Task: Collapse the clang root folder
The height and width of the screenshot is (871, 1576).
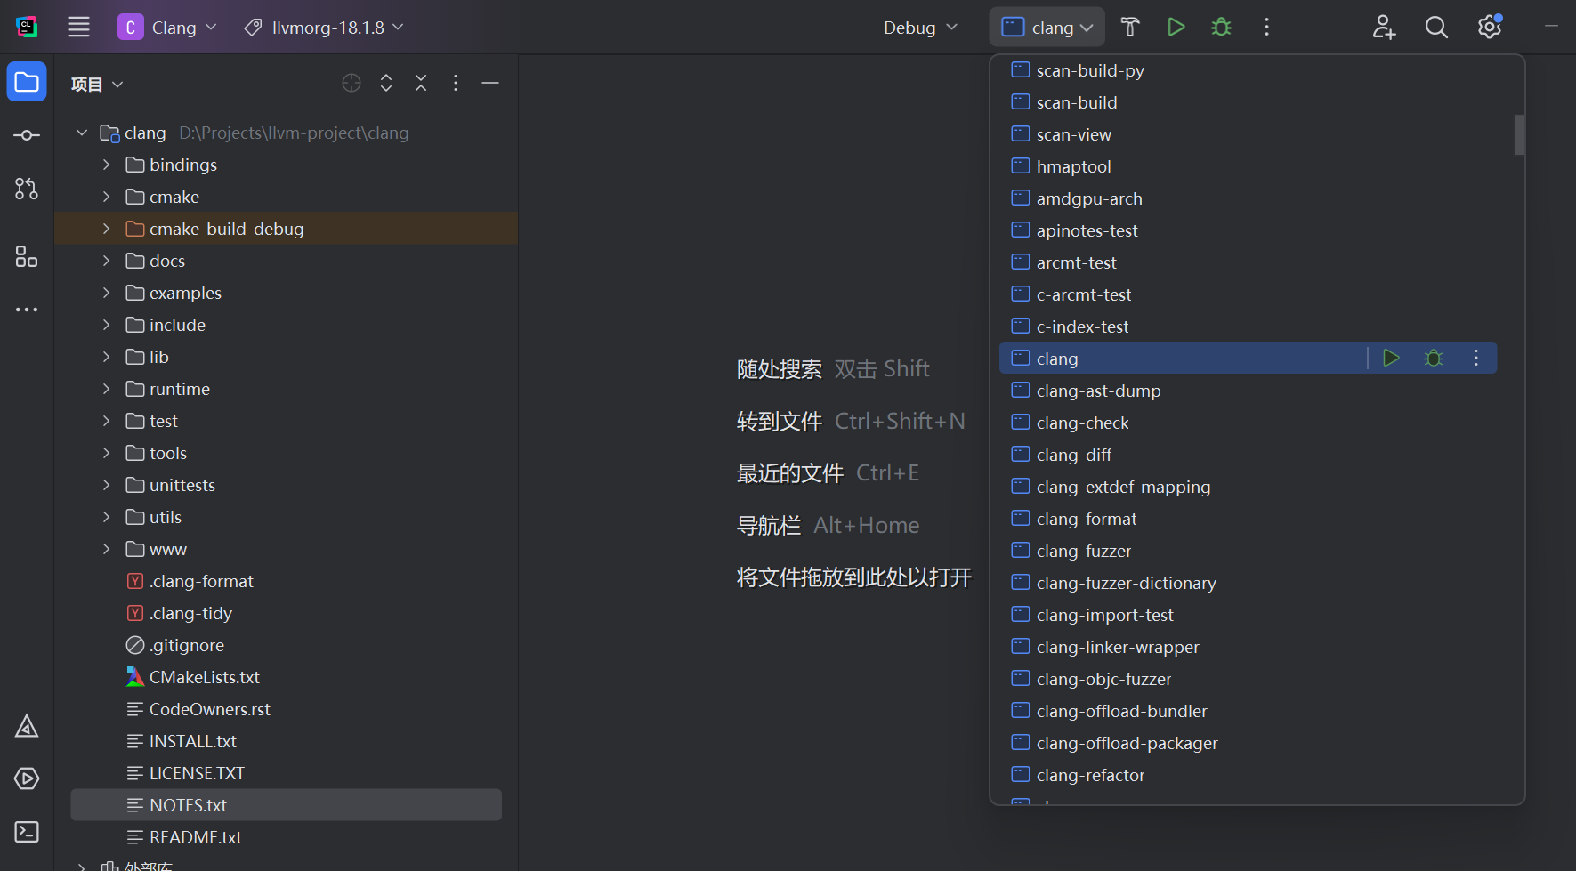Action: pyautogui.click(x=82, y=133)
